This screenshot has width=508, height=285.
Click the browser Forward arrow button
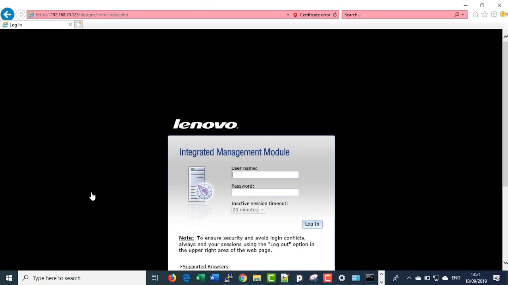[x=20, y=15]
